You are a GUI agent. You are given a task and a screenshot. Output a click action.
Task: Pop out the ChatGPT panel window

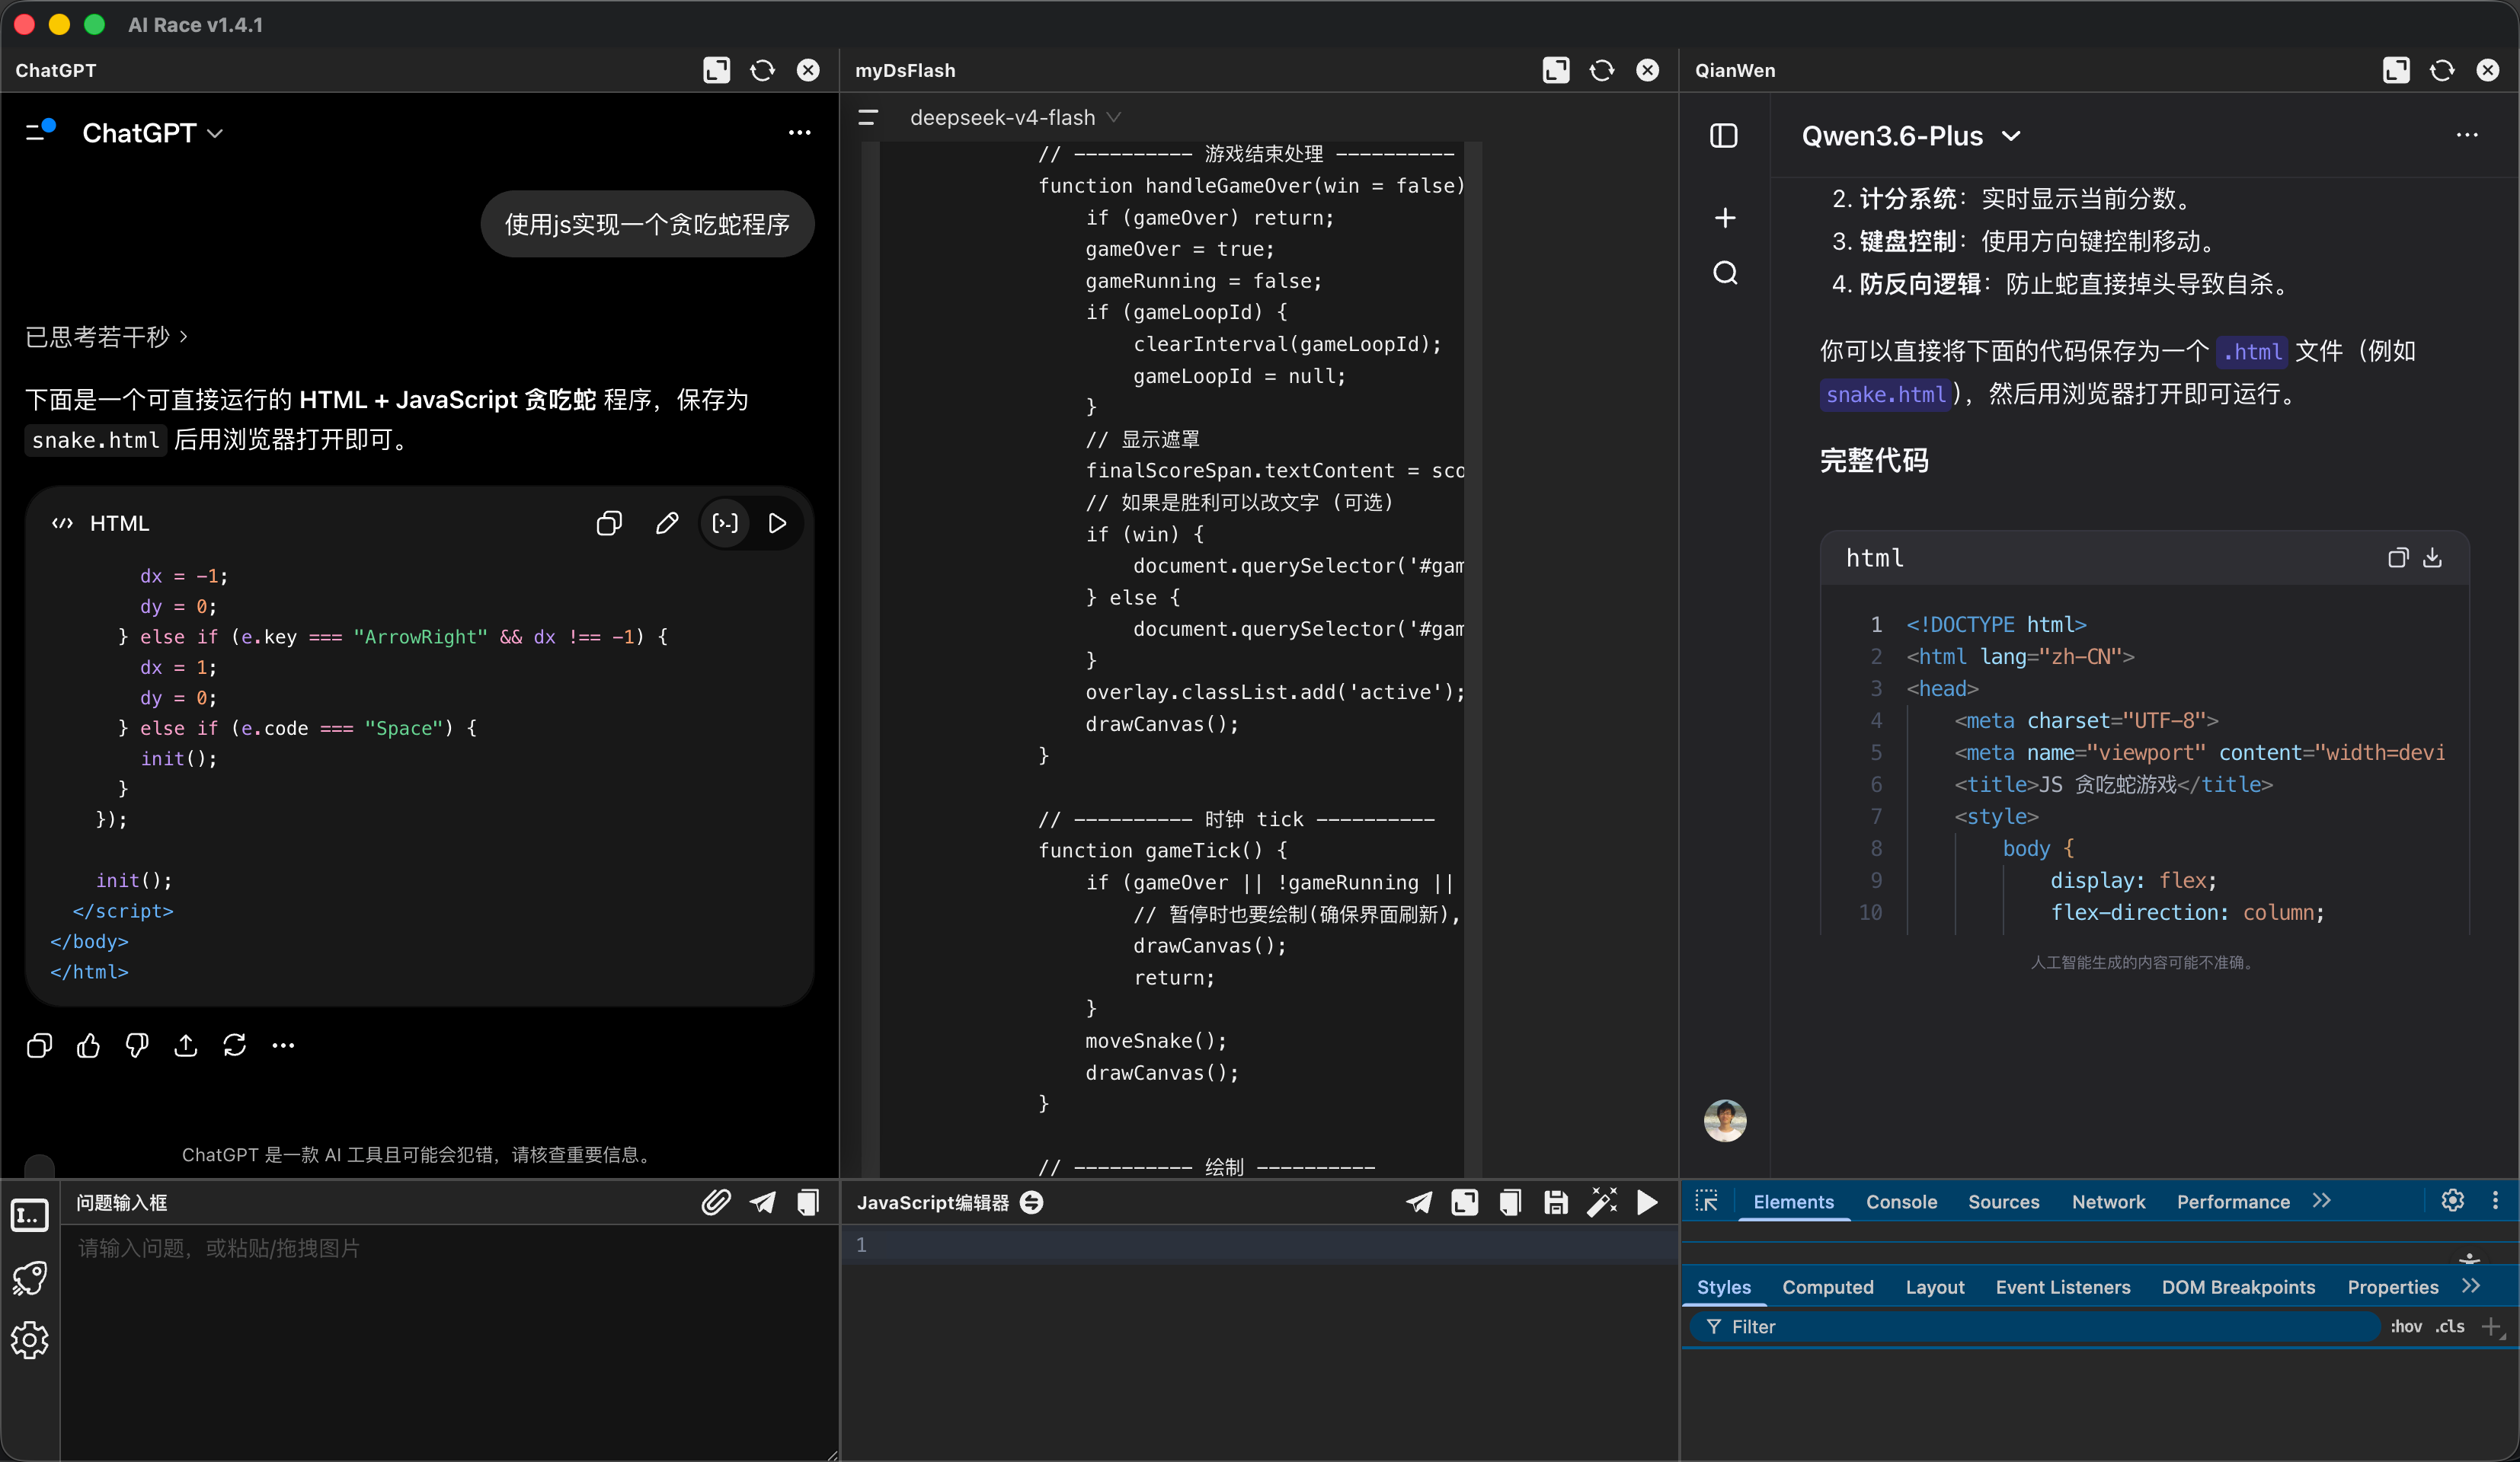[x=716, y=70]
